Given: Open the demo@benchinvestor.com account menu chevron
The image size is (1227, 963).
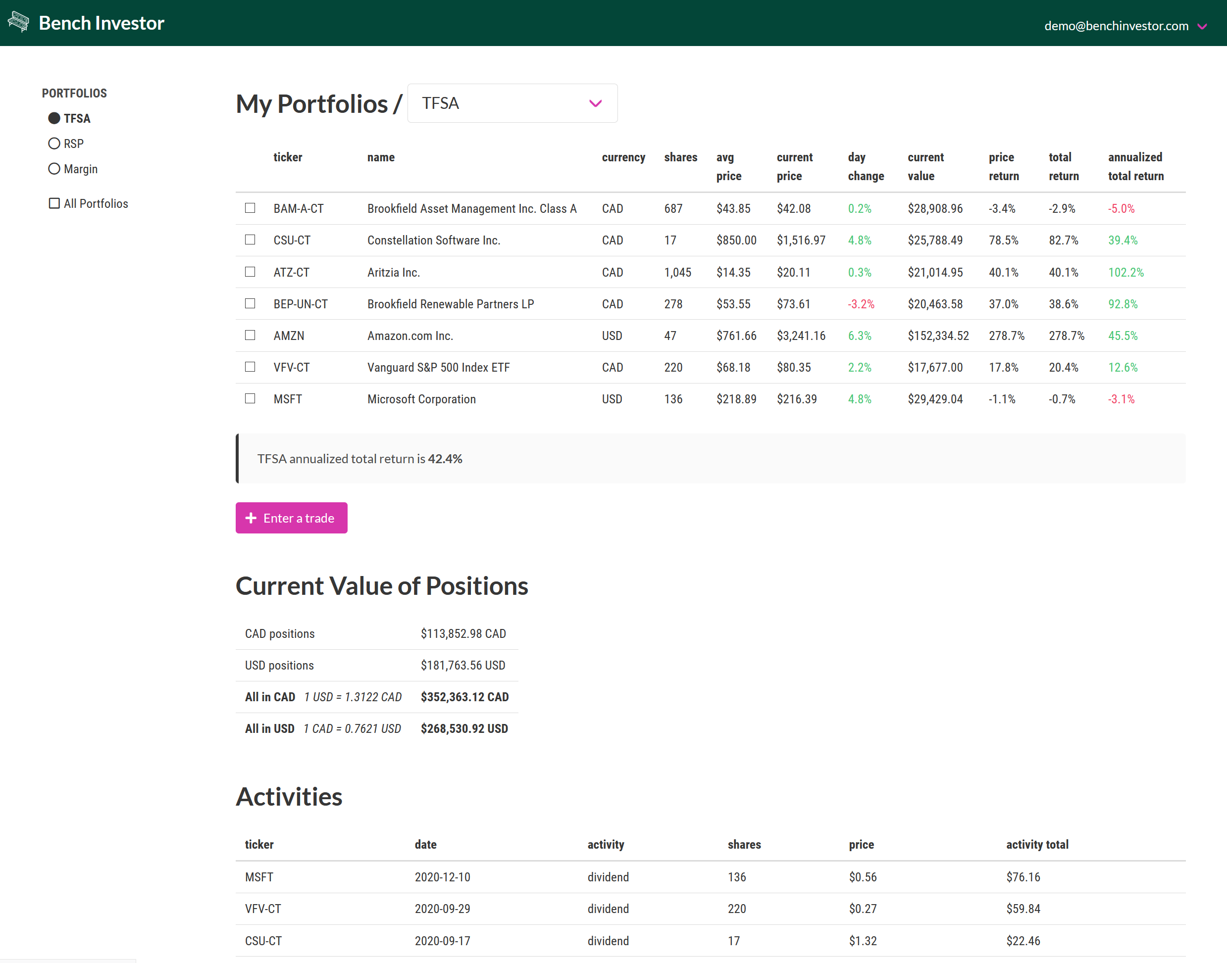Looking at the screenshot, I should [1202, 26].
